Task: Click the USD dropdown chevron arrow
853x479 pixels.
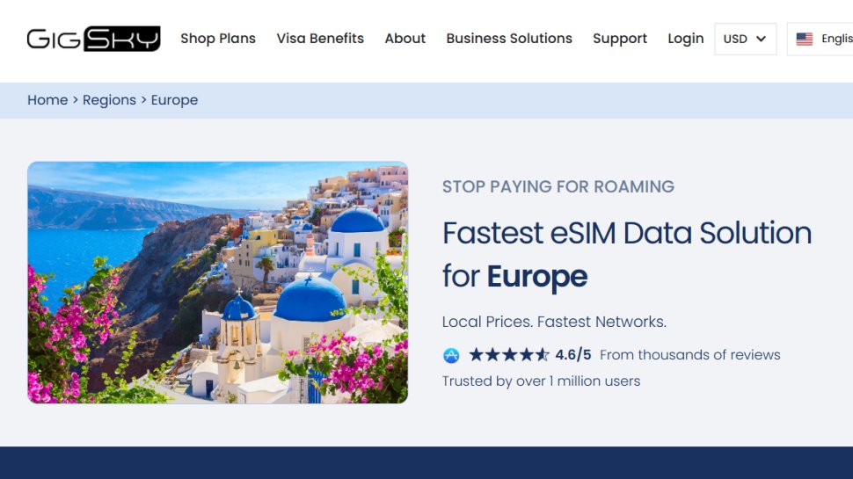Action: click(761, 39)
